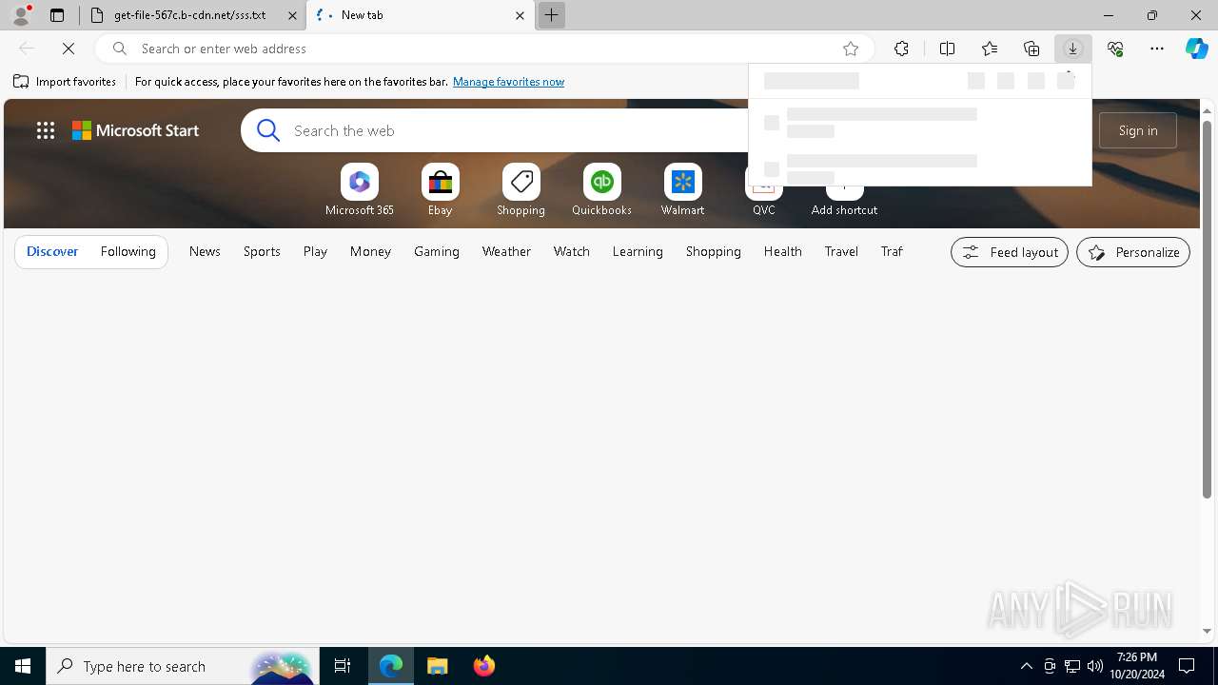Viewport: 1218px width, 685px height.
Task: Focus the Search the web box
Action: point(519,130)
